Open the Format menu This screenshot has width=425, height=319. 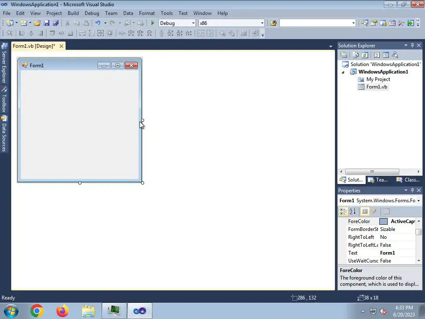(147, 13)
